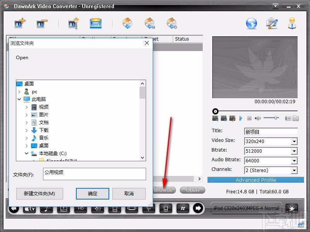Create folder using 新建文件夹(M) button
Image resolution: width=310 pixels, height=232 pixels.
[40, 193]
